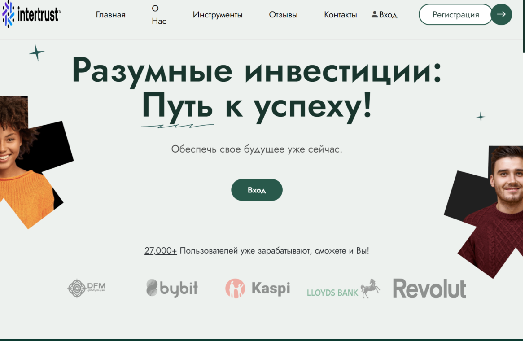Click the Bybit partner logo
Image resolution: width=525 pixels, height=341 pixels.
click(x=172, y=288)
